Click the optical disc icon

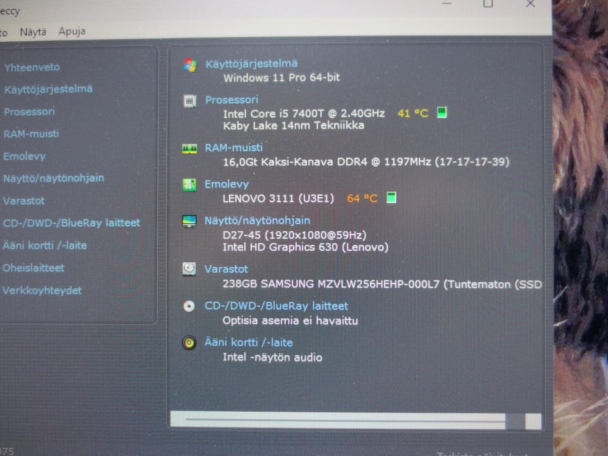[x=189, y=307]
